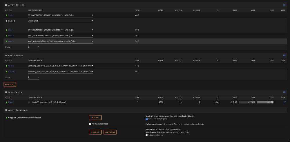Viewport: 290px width, 142px height.
Task: Click the Parity 2 device label
Action: click(12, 21)
